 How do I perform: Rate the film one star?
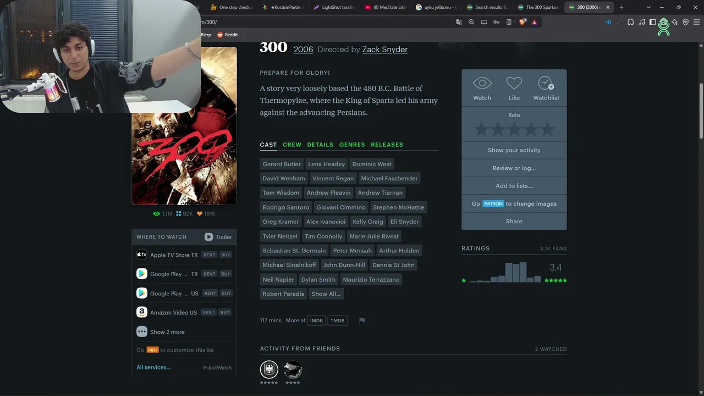(481, 130)
